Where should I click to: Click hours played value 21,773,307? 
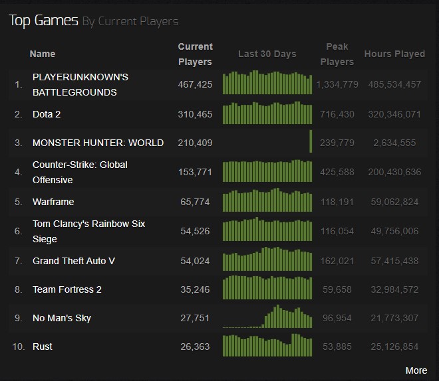point(394,318)
